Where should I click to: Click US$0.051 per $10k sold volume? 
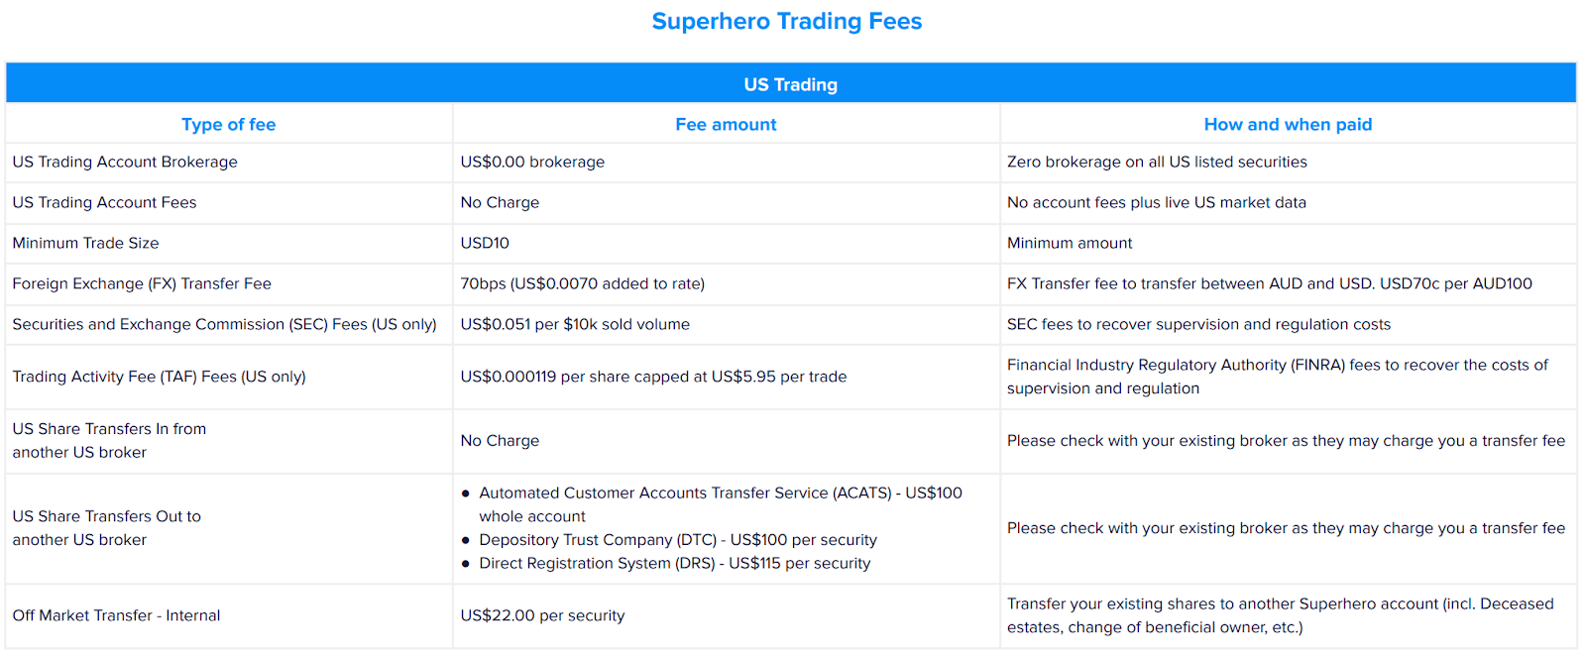tap(575, 324)
